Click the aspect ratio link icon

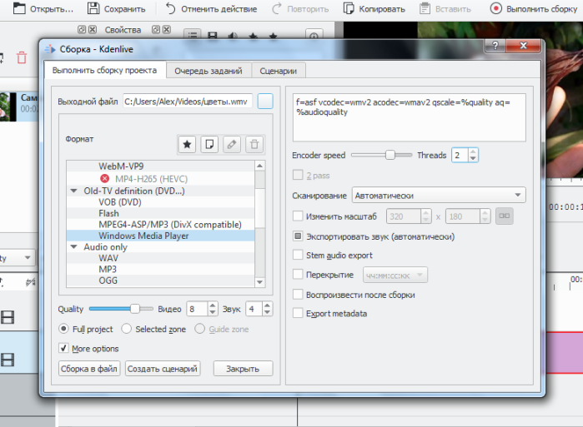504,216
